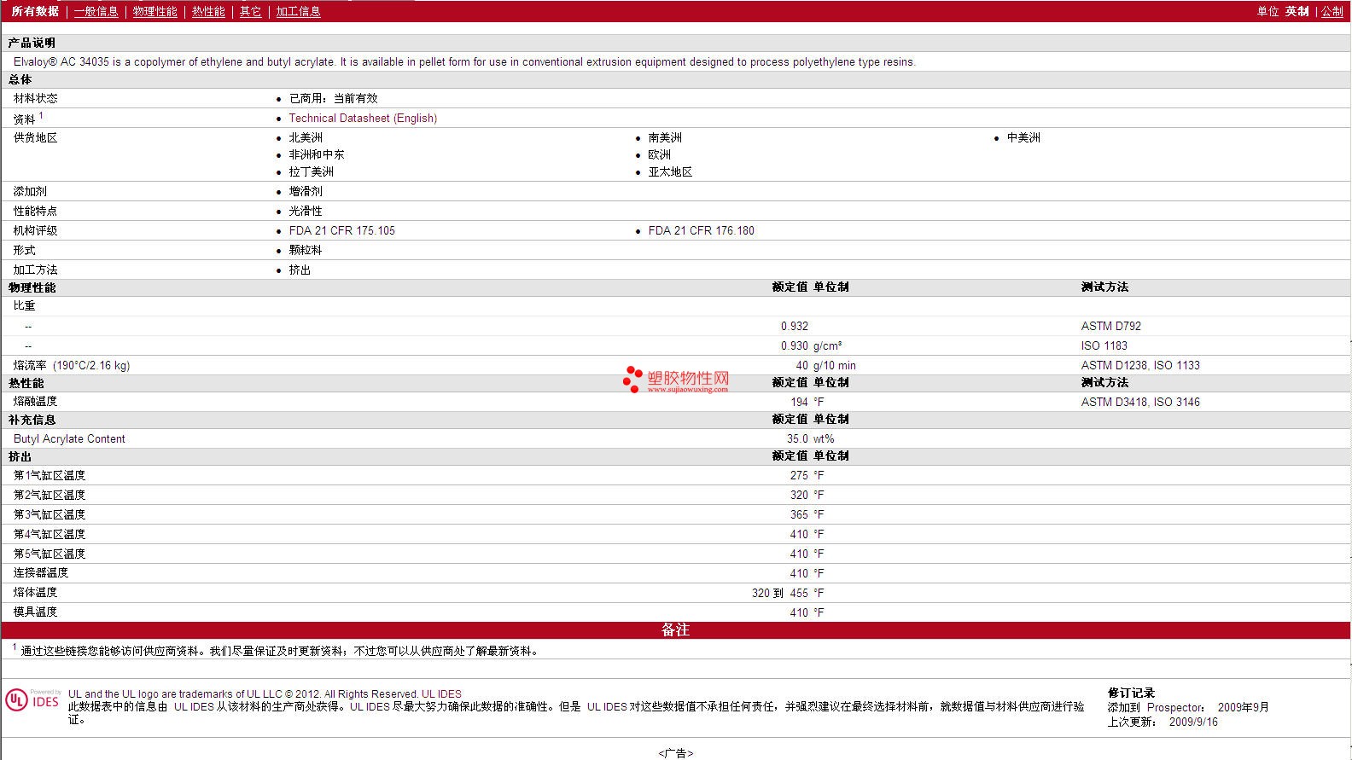The width and height of the screenshot is (1352, 760).
Task: Click the ISO 1183 test method
Action: tap(1104, 346)
